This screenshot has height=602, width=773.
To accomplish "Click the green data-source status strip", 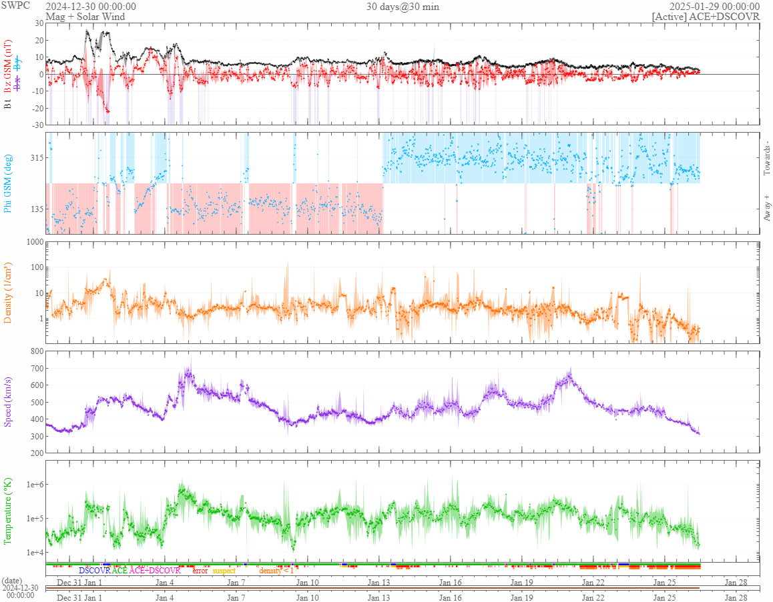I will [372, 565].
